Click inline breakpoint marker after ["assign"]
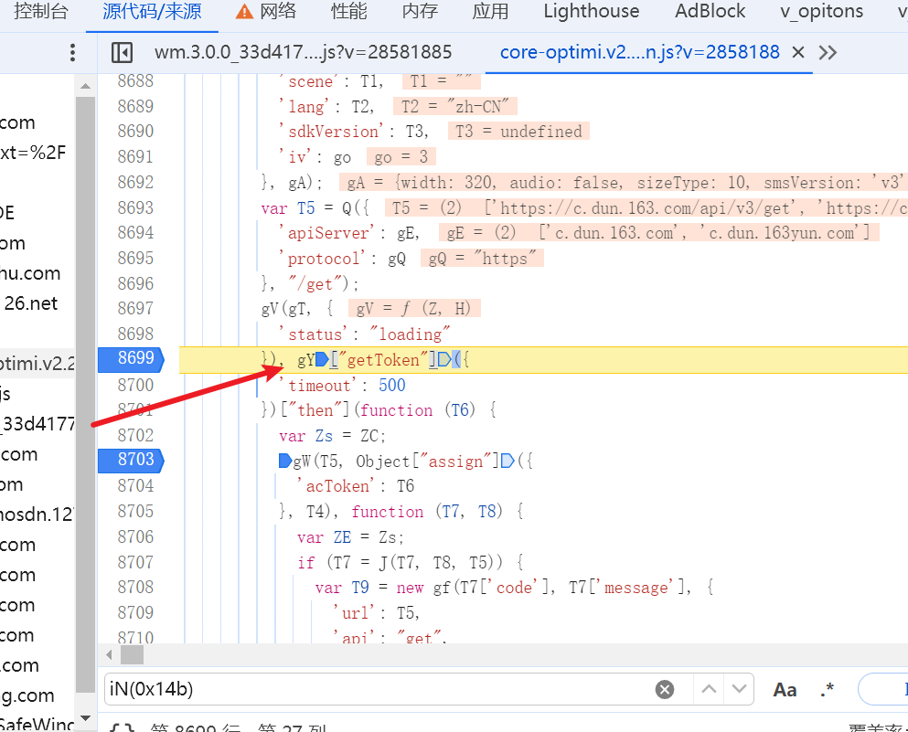The image size is (908, 732). pyautogui.click(x=507, y=461)
